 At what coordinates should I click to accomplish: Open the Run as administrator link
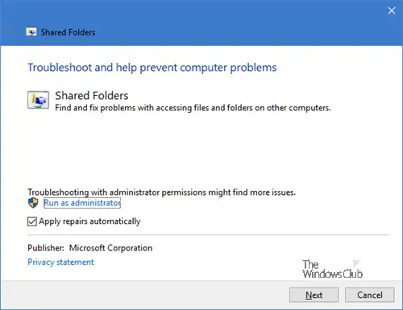pos(82,203)
